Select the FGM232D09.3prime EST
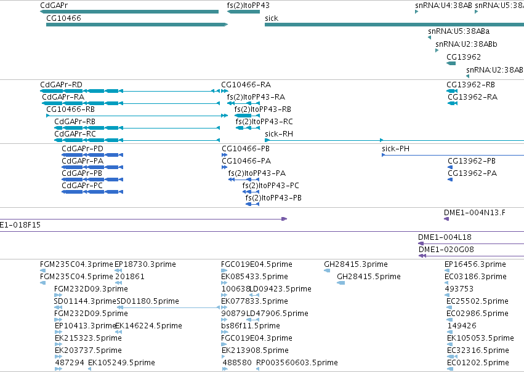The width and height of the screenshot is (524, 372). [x=58, y=295]
